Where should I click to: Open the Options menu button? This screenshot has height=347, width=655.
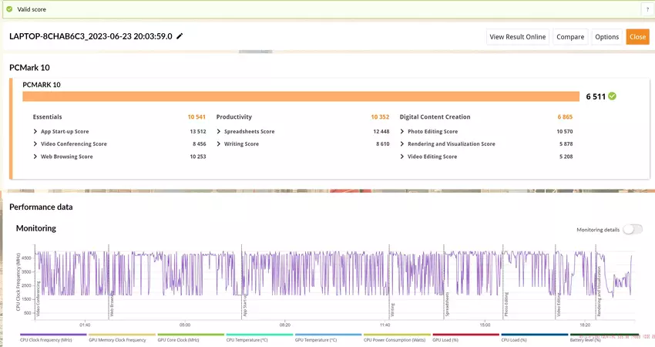point(606,36)
